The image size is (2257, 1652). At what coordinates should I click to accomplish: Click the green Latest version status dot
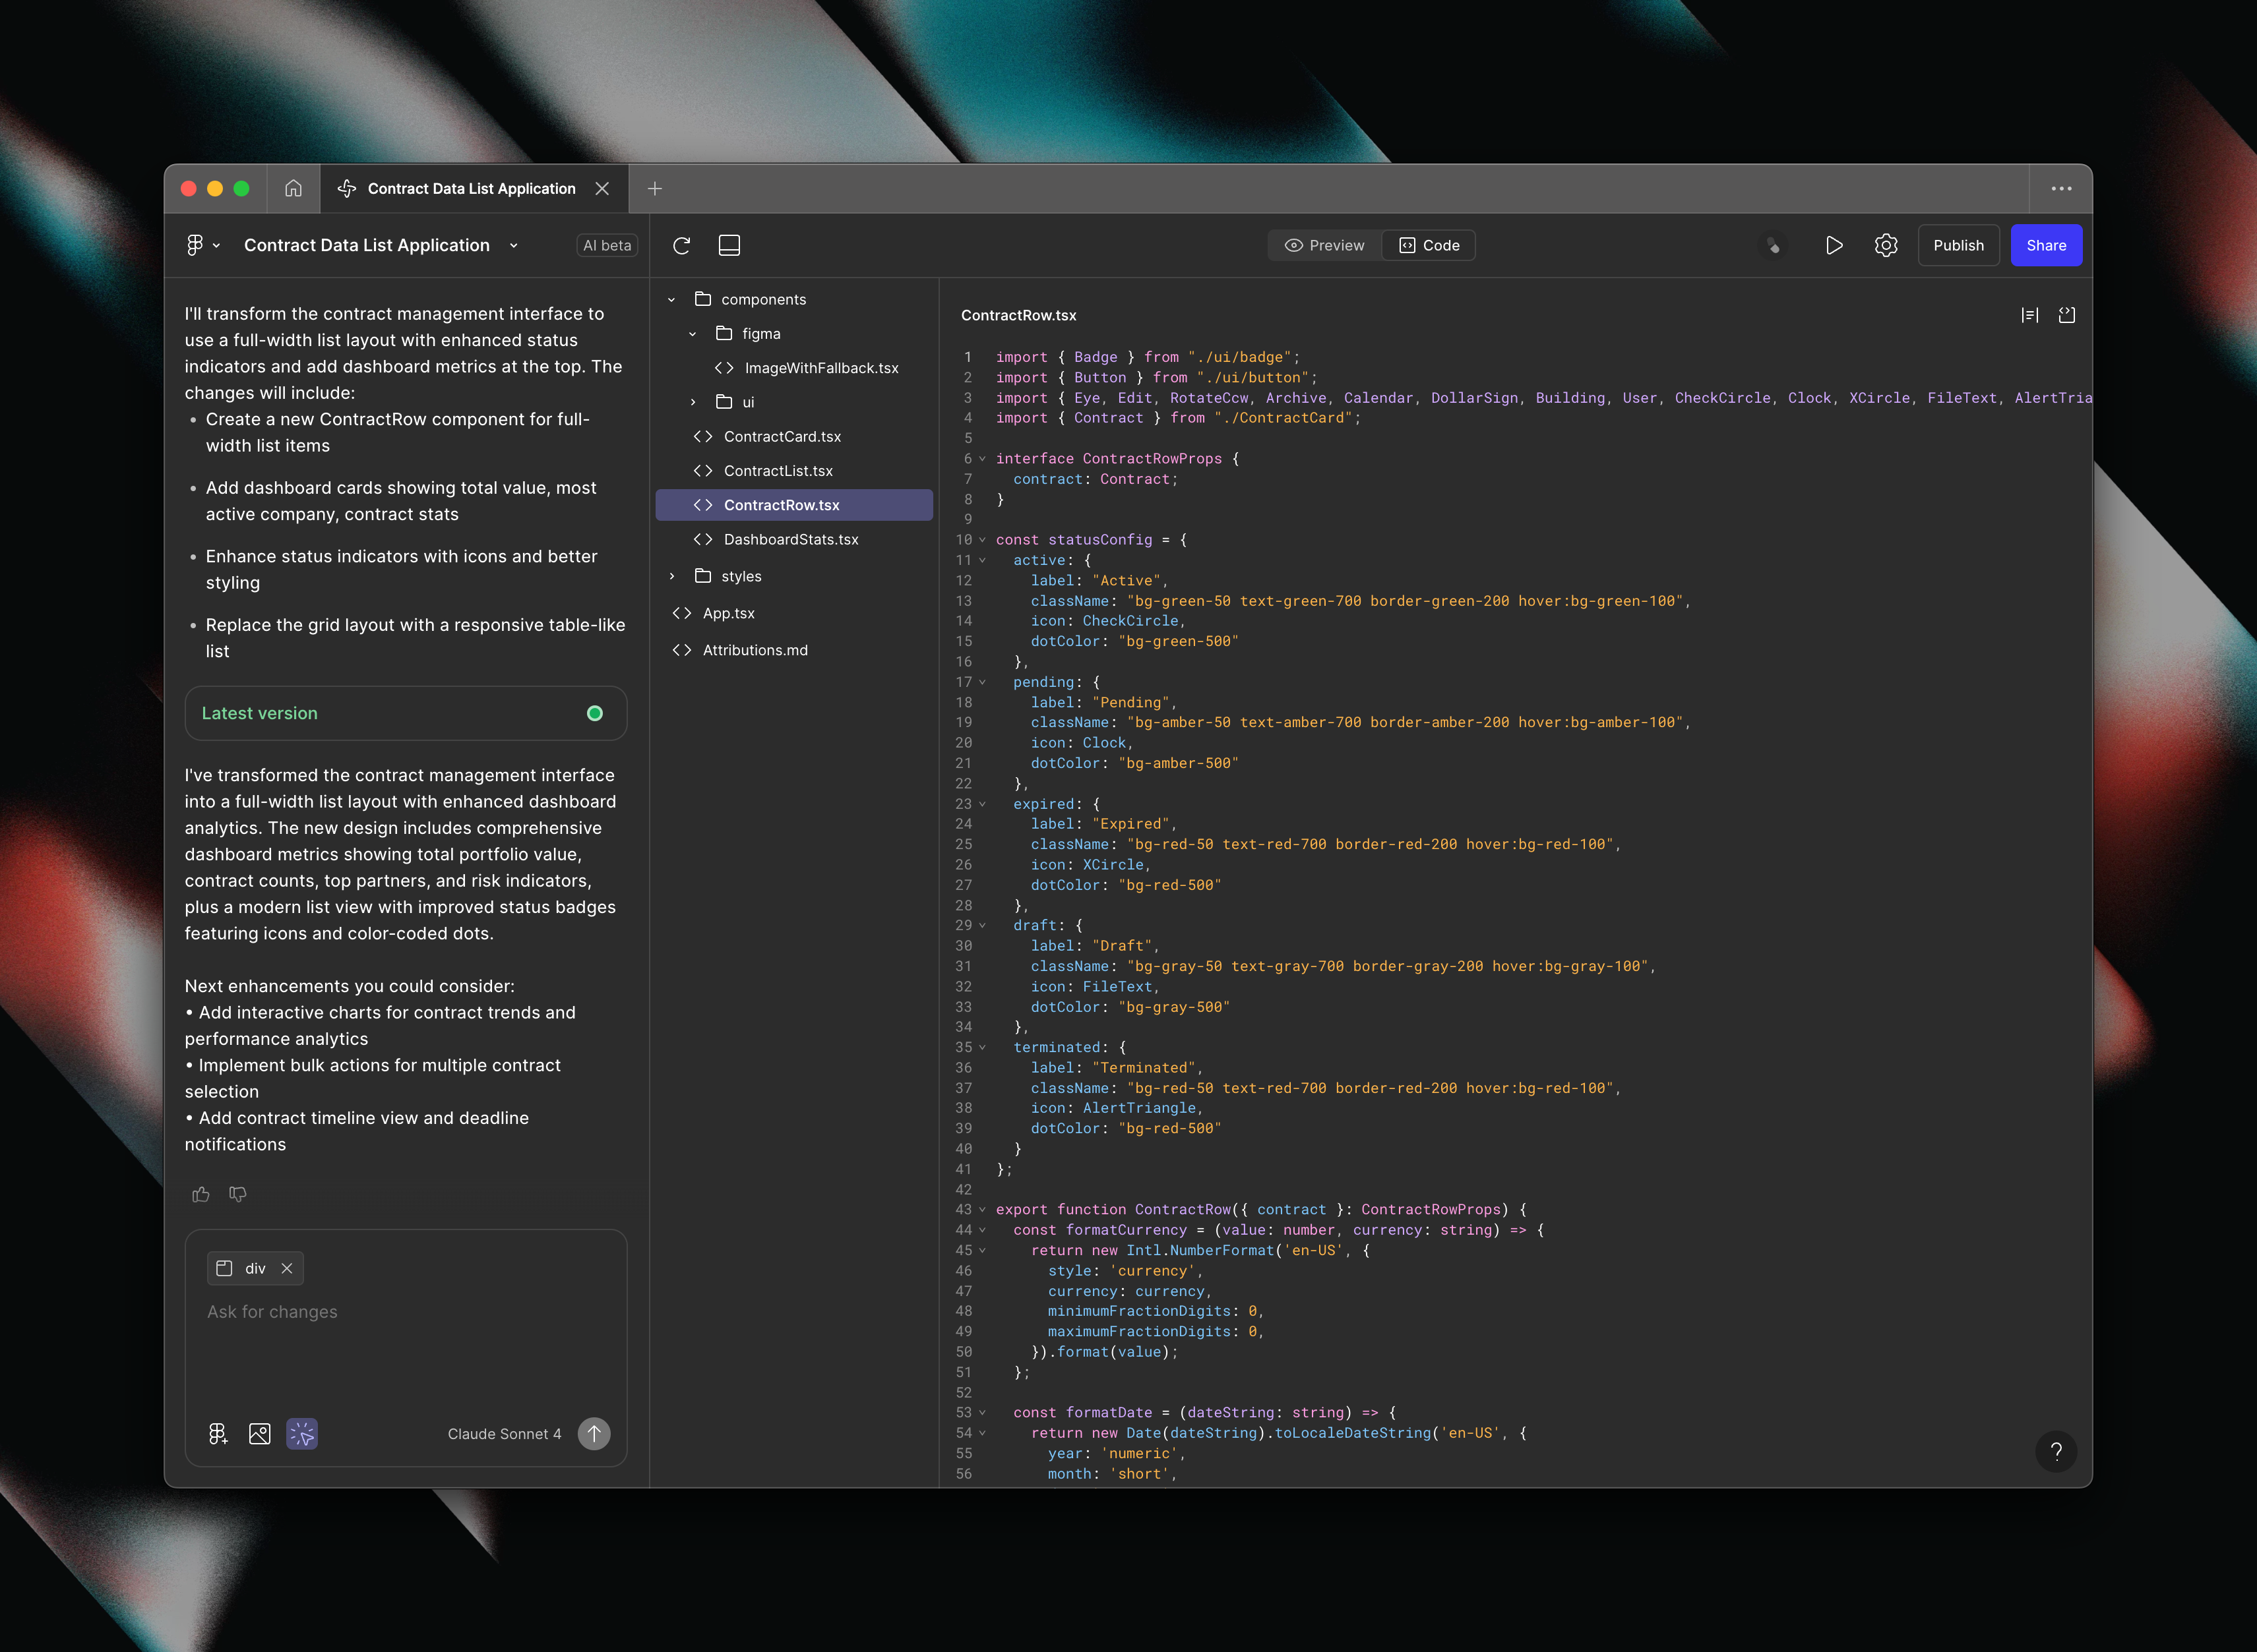click(x=596, y=713)
